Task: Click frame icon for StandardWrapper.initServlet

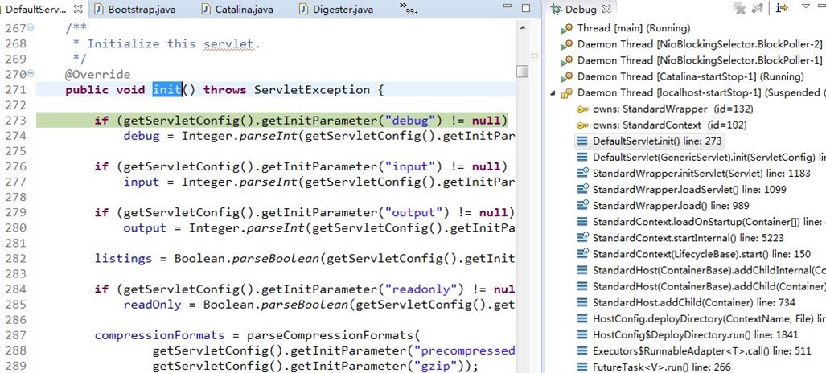Action: click(x=582, y=174)
